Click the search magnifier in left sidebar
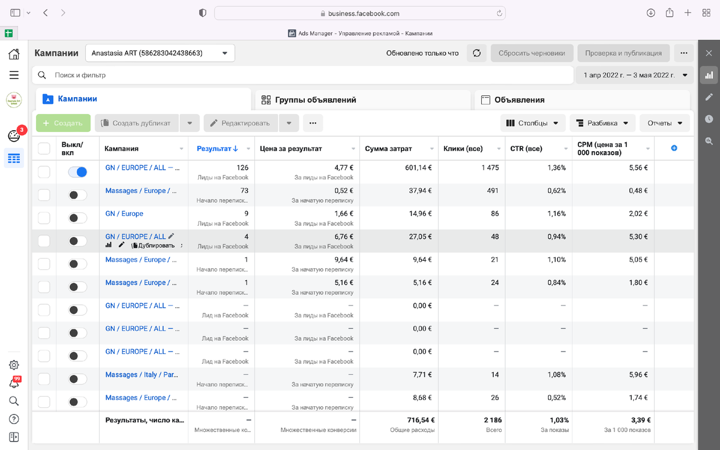Viewport: 720px width, 450px height. coord(14,401)
